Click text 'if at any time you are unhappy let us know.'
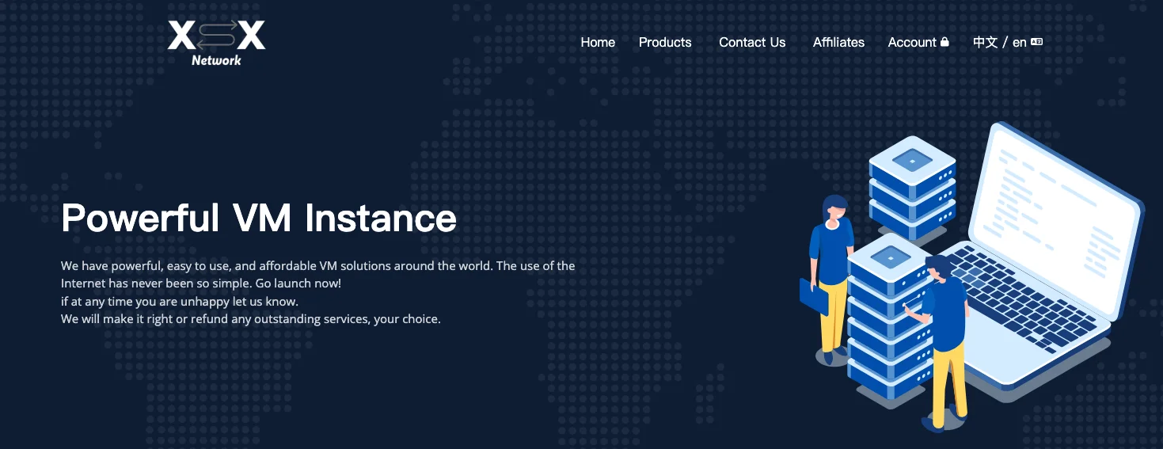1163x449 pixels. tap(180, 302)
